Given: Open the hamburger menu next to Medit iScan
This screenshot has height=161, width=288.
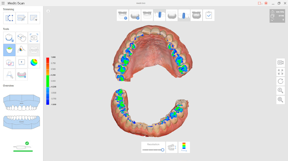Looking at the screenshot, I should coord(3,3).
